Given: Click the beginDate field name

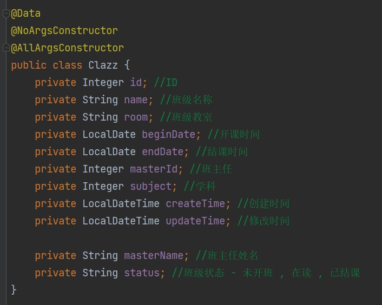Looking at the screenshot, I should coord(168,135).
